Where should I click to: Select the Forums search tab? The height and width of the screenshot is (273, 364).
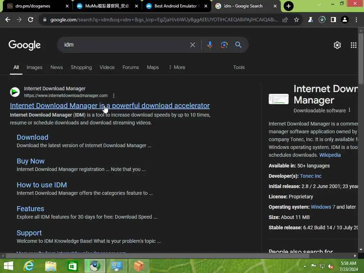click(131, 67)
